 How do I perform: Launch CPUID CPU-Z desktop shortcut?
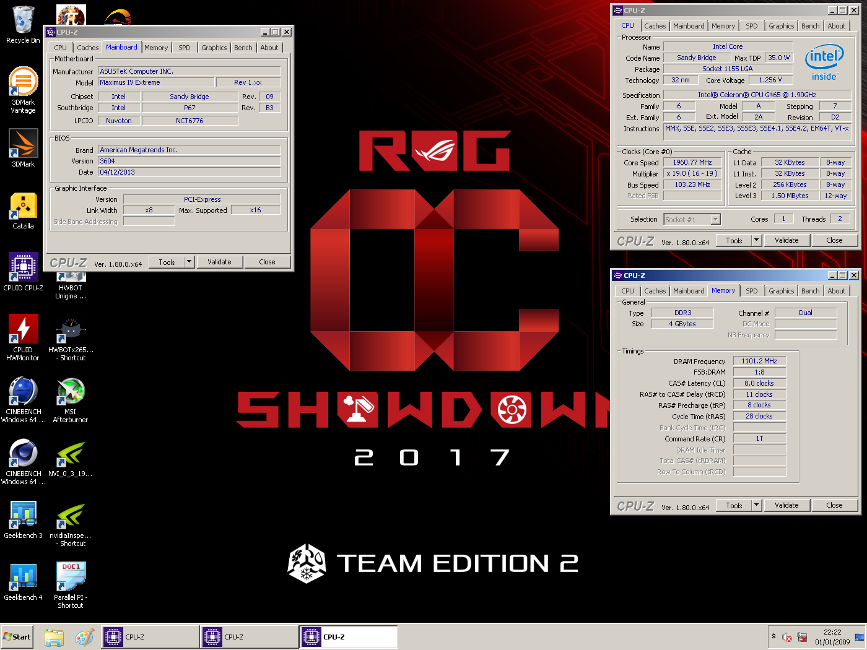coord(23,272)
